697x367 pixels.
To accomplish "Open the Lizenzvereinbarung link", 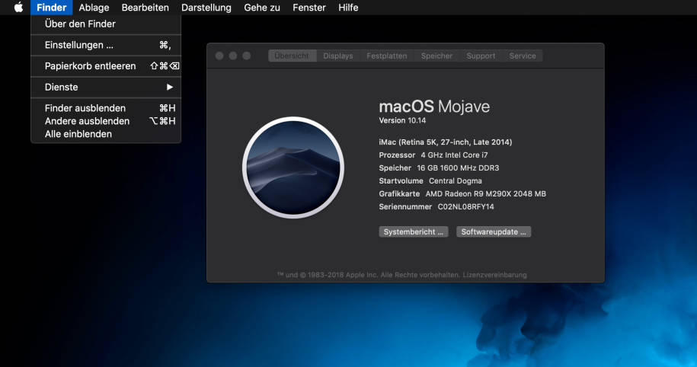I will [494, 275].
